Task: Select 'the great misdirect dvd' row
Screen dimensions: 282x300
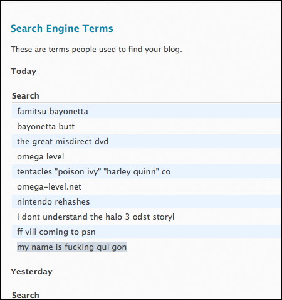Action: [146, 141]
